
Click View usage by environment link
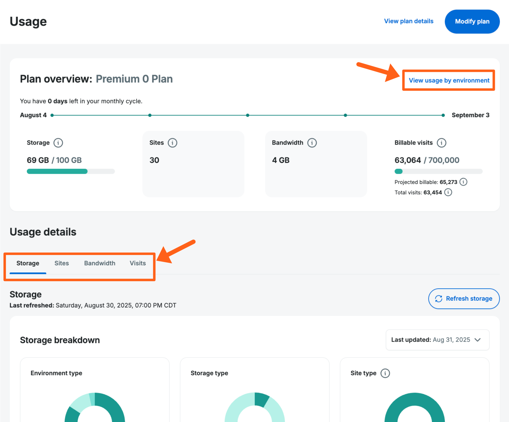449,80
